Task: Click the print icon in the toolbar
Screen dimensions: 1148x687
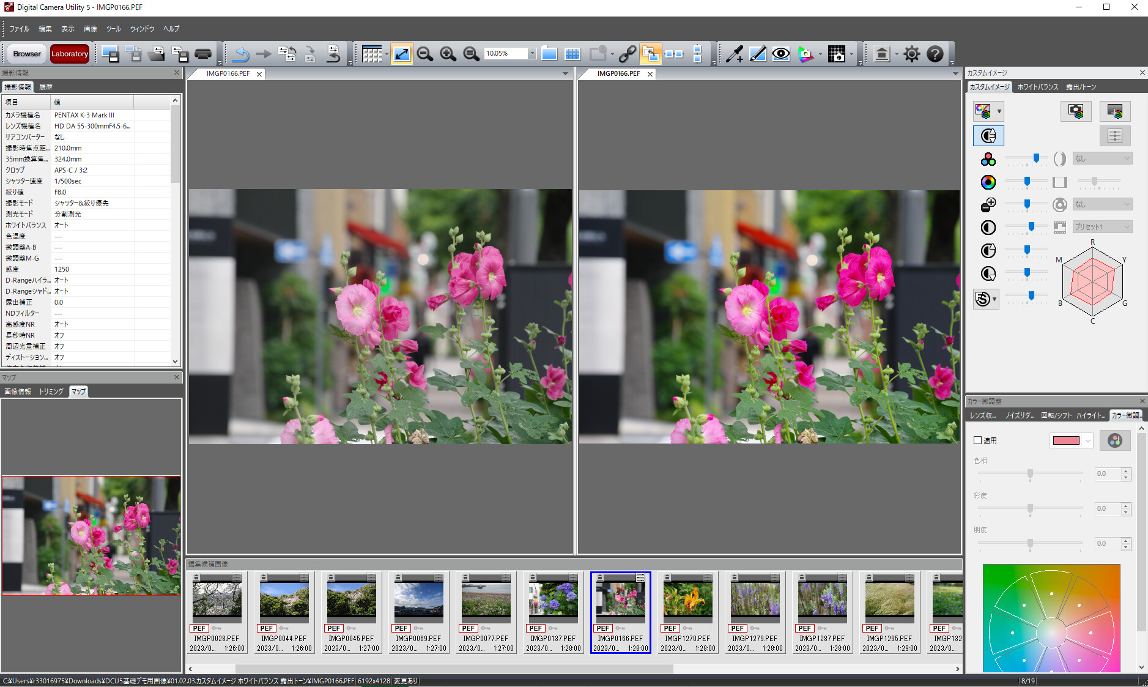Action: (202, 54)
